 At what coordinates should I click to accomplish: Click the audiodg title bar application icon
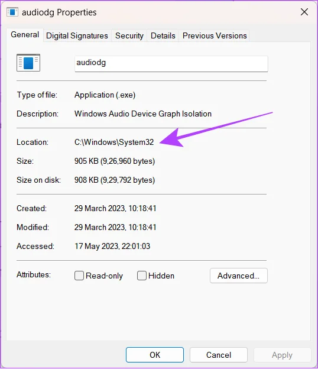click(x=12, y=12)
